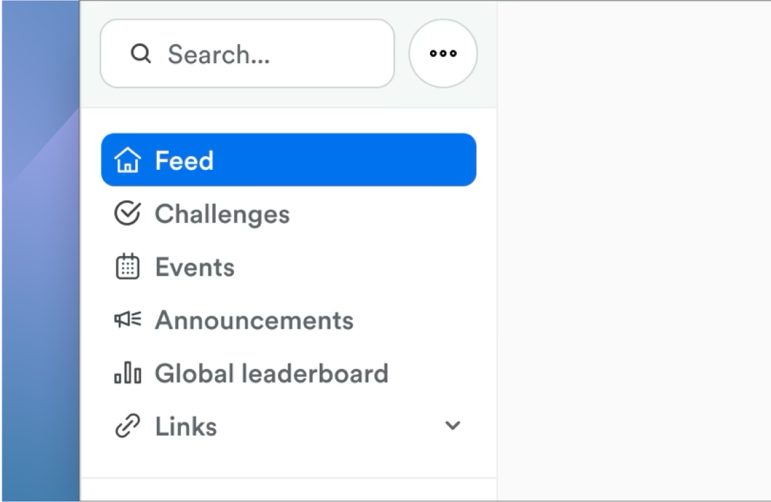Click the megaphone icon for Announcements
The image size is (771, 502).
127,320
